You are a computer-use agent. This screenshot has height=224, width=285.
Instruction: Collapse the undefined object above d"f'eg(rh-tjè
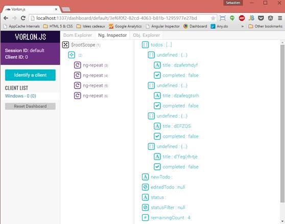[x=151, y=146]
